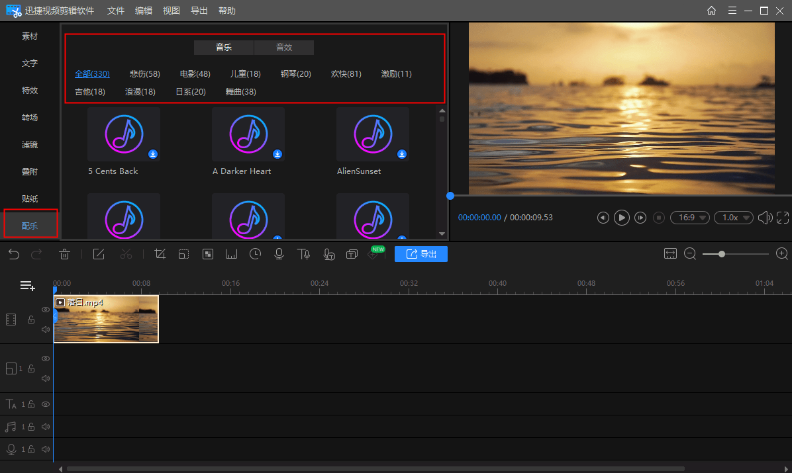Open the 文件 menu
Screen dimensions: 792x473
point(116,11)
